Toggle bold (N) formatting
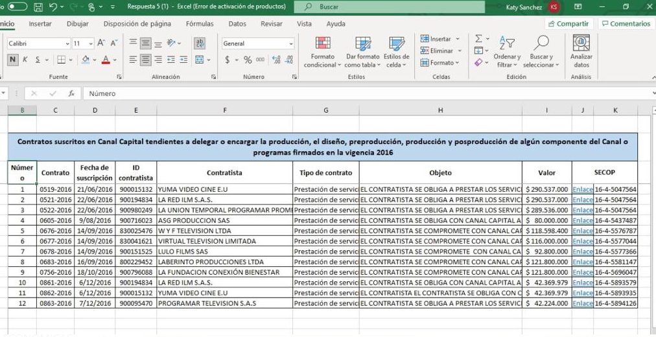Screen dimensions: 656x337 tap(12, 60)
